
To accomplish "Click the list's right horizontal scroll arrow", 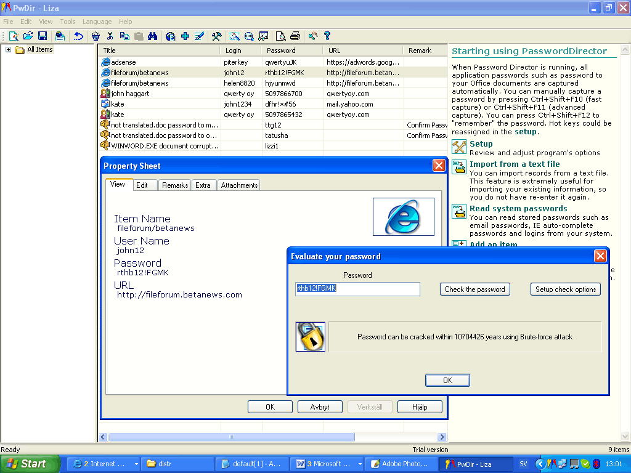I will [x=442, y=437].
